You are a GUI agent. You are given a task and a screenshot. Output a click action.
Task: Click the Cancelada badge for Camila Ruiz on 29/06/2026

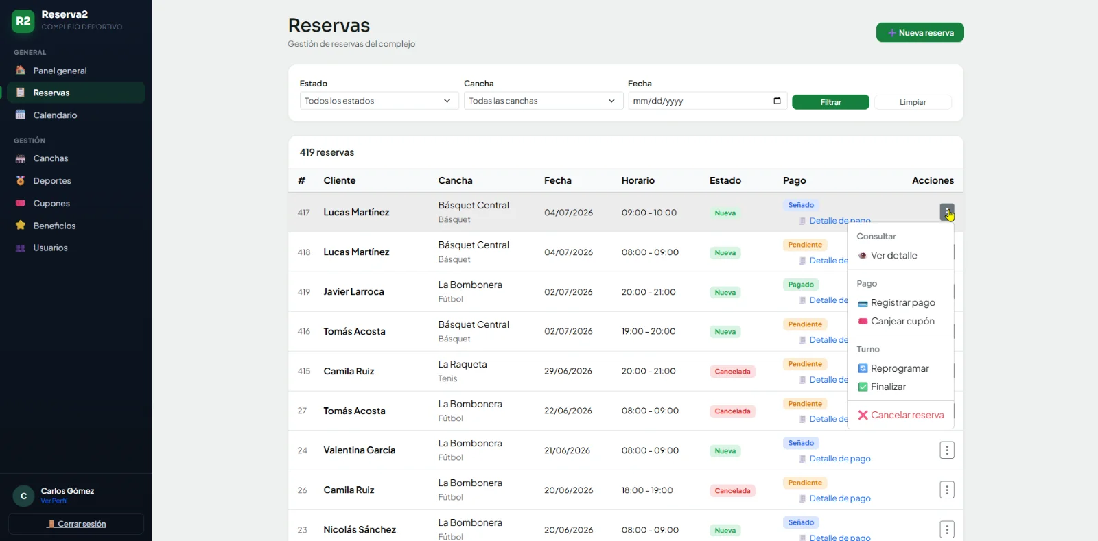[732, 372]
